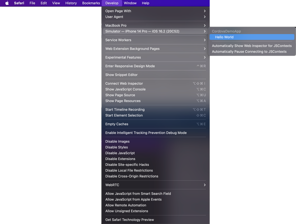Choose Enter Responsive Design Mode
296x224 pixels.
pyautogui.click(x=156, y=66)
